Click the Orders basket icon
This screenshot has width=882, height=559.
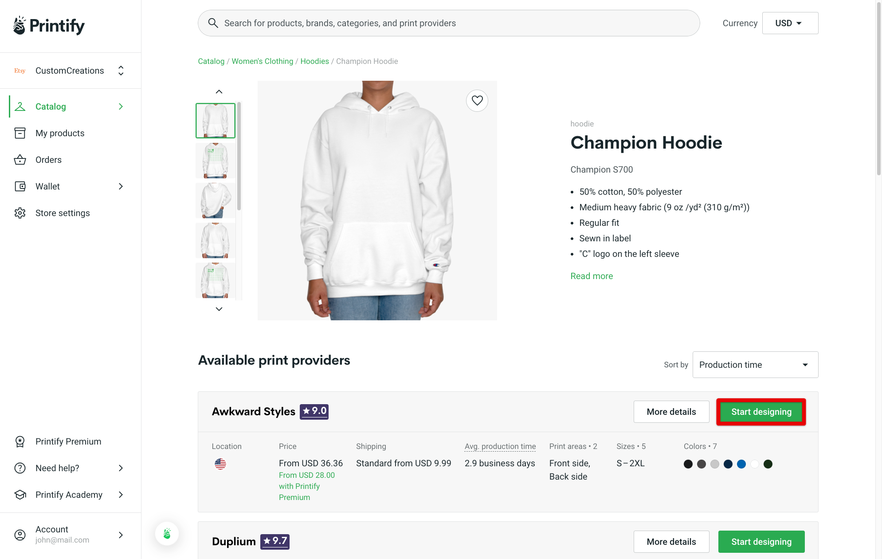click(x=20, y=160)
